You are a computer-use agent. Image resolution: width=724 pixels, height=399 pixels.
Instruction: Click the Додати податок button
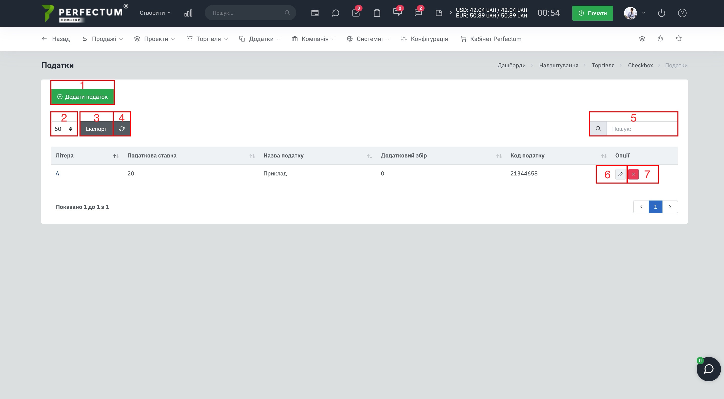[x=82, y=97]
